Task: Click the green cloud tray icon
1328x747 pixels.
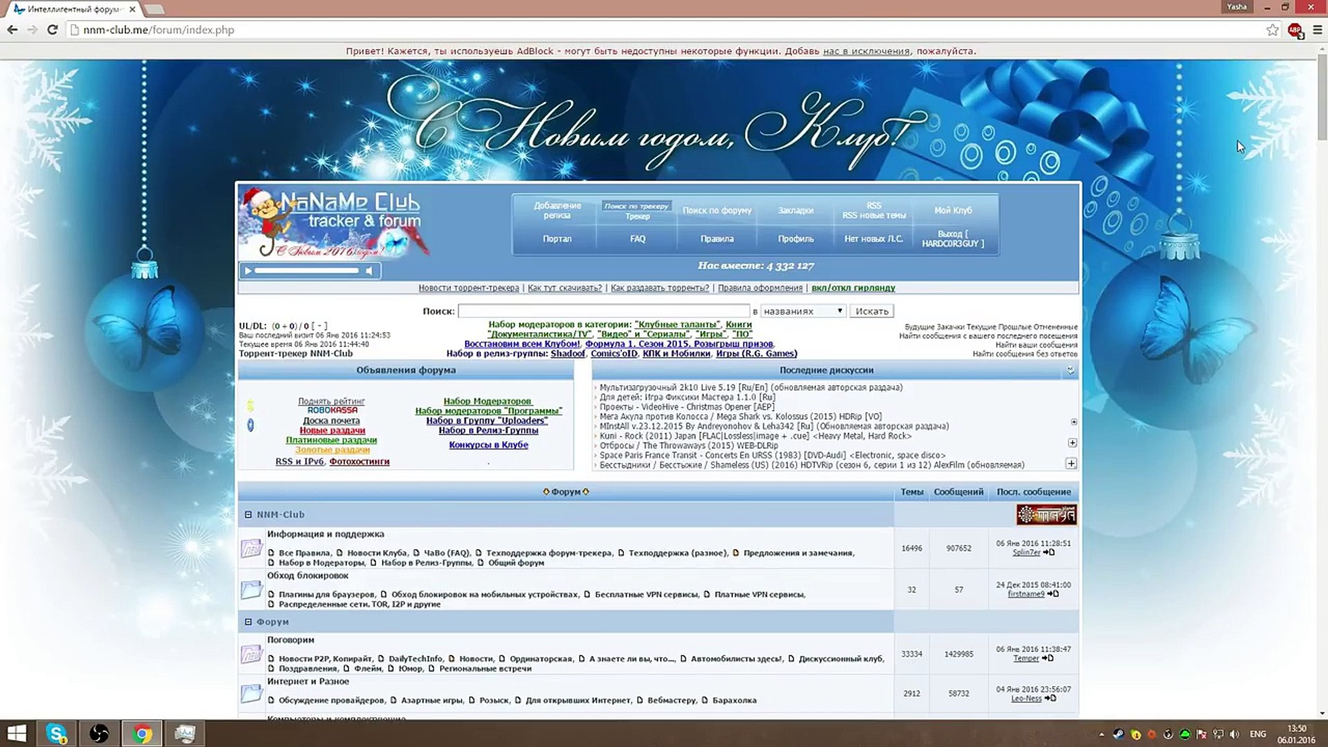Action: pyautogui.click(x=1185, y=734)
